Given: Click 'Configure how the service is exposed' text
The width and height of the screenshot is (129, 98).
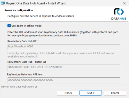Looking at the screenshot, I should point(41,16).
